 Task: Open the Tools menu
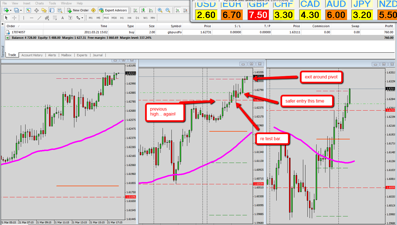point(52,3)
